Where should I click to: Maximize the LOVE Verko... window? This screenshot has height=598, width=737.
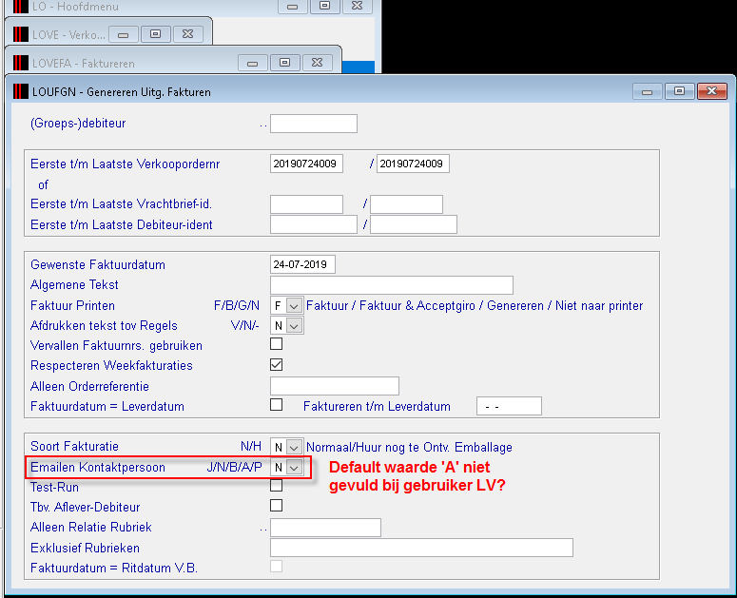tap(156, 34)
